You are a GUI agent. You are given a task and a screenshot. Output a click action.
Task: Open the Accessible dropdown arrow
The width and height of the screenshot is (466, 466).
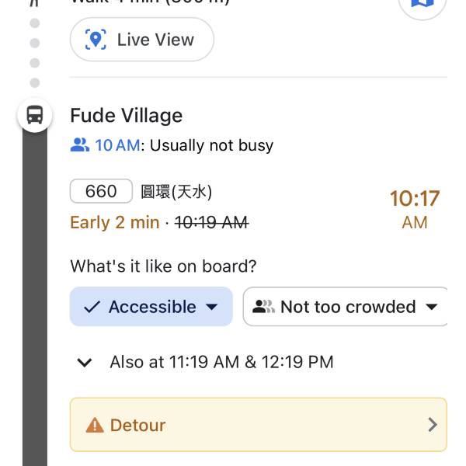[211, 307]
